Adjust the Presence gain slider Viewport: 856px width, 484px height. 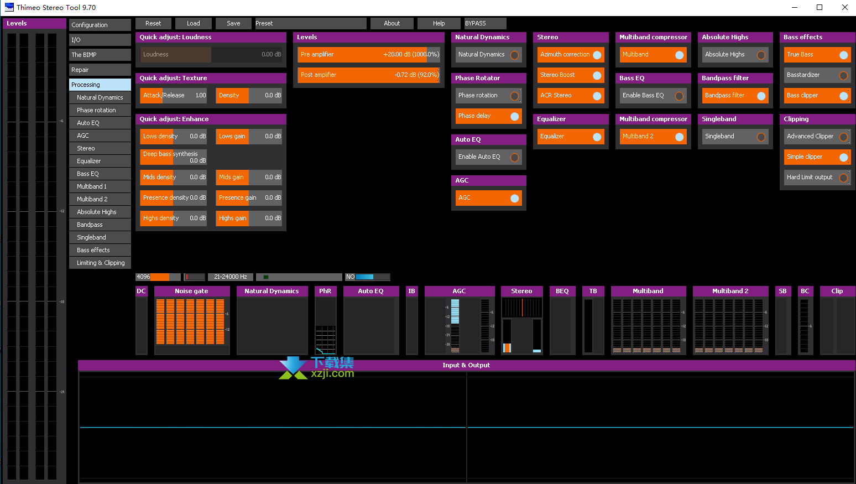point(249,198)
